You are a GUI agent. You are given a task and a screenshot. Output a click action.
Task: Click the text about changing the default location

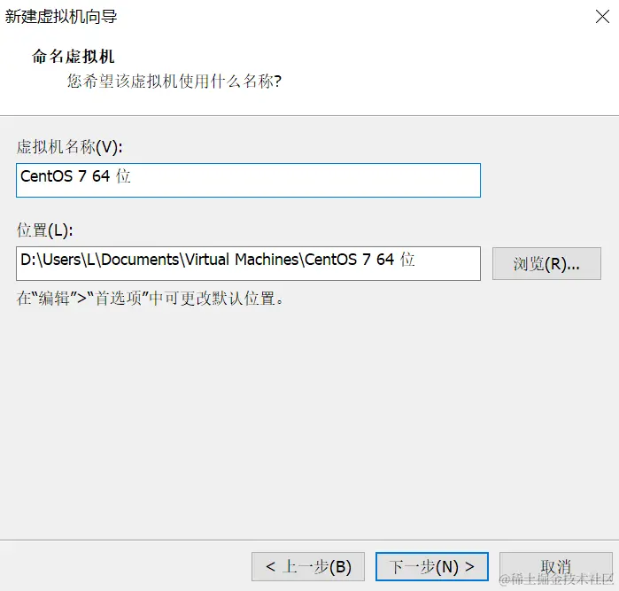pyautogui.click(x=150, y=299)
